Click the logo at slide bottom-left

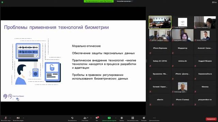point(13,96)
